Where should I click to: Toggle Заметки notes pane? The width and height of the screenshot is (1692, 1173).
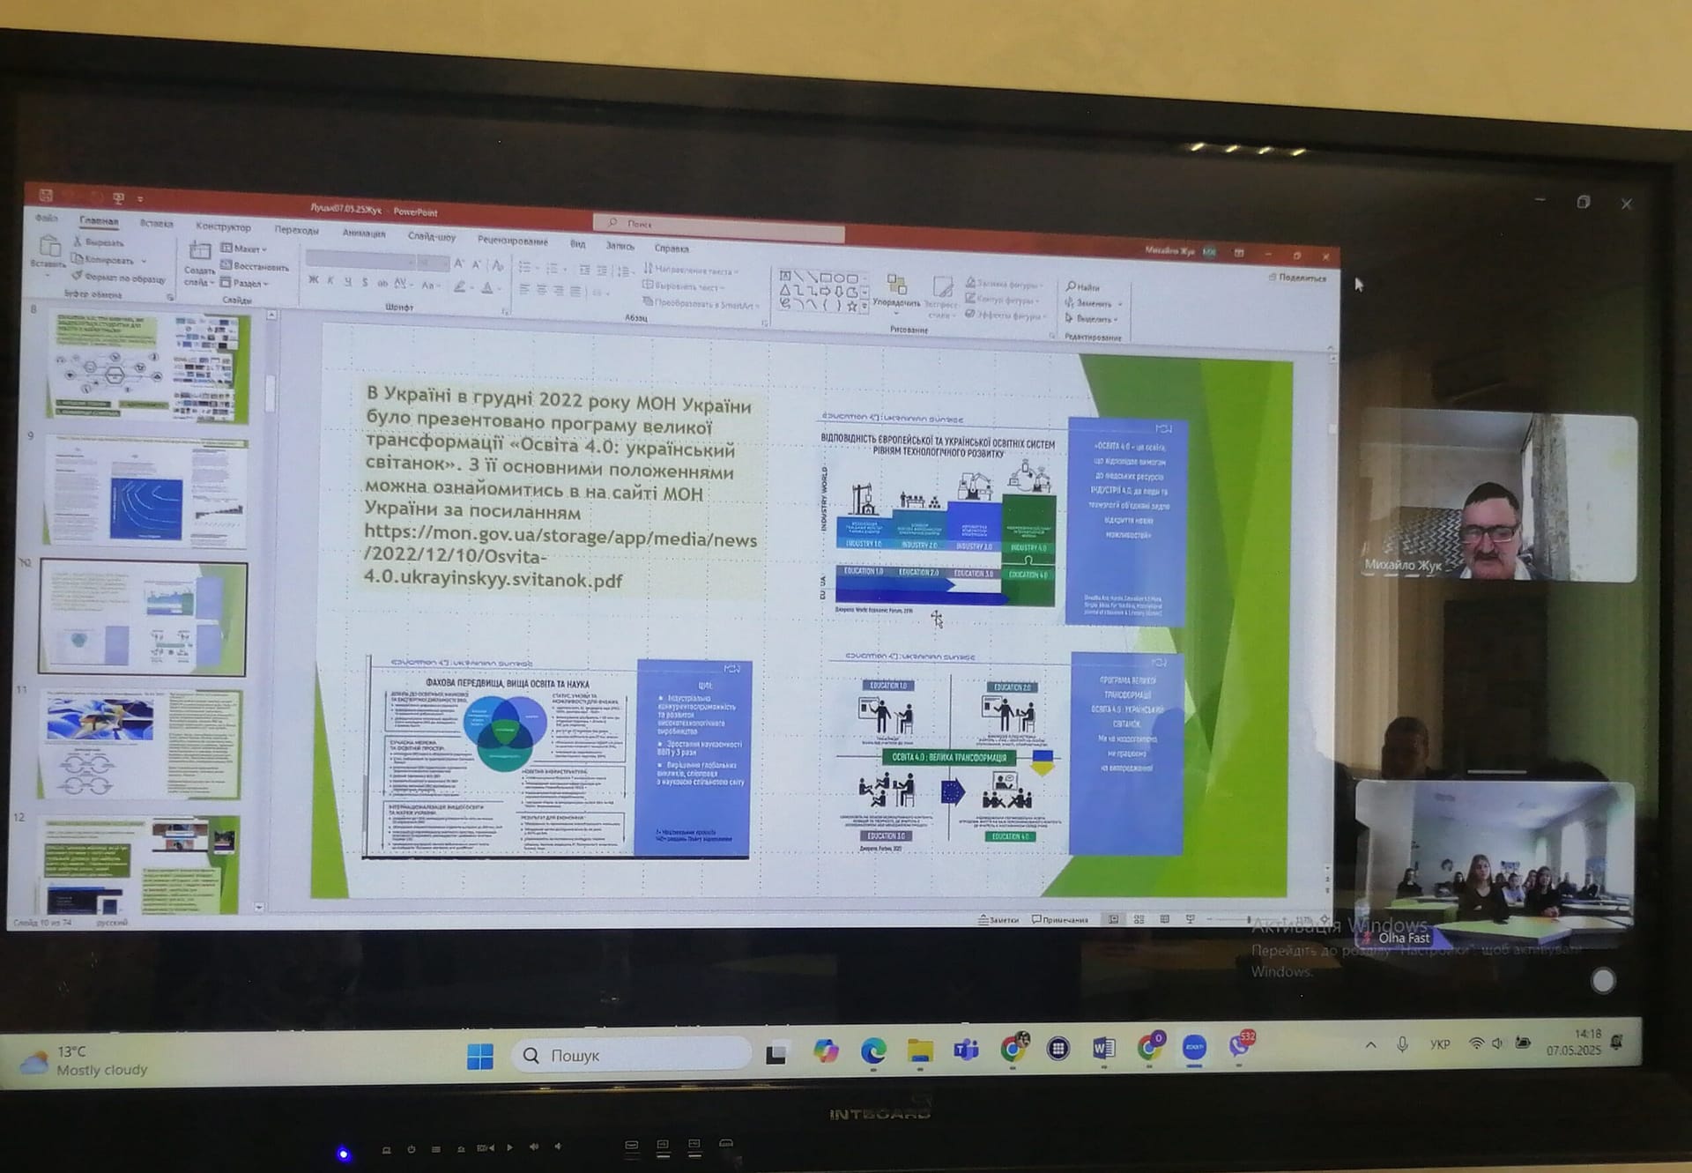coord(998,919)
